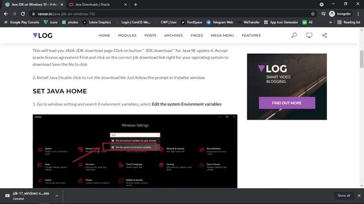Select the Java JDK on Windows 10 tab
The width and height of the screenshot is (364, 204).
(32, 5)
